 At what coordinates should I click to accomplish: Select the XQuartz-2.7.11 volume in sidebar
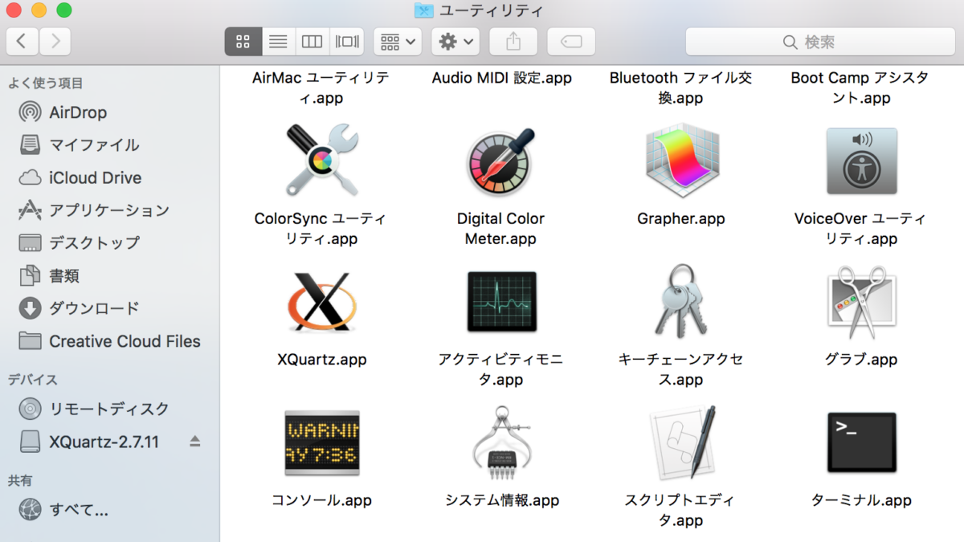(x=104, y=441)
